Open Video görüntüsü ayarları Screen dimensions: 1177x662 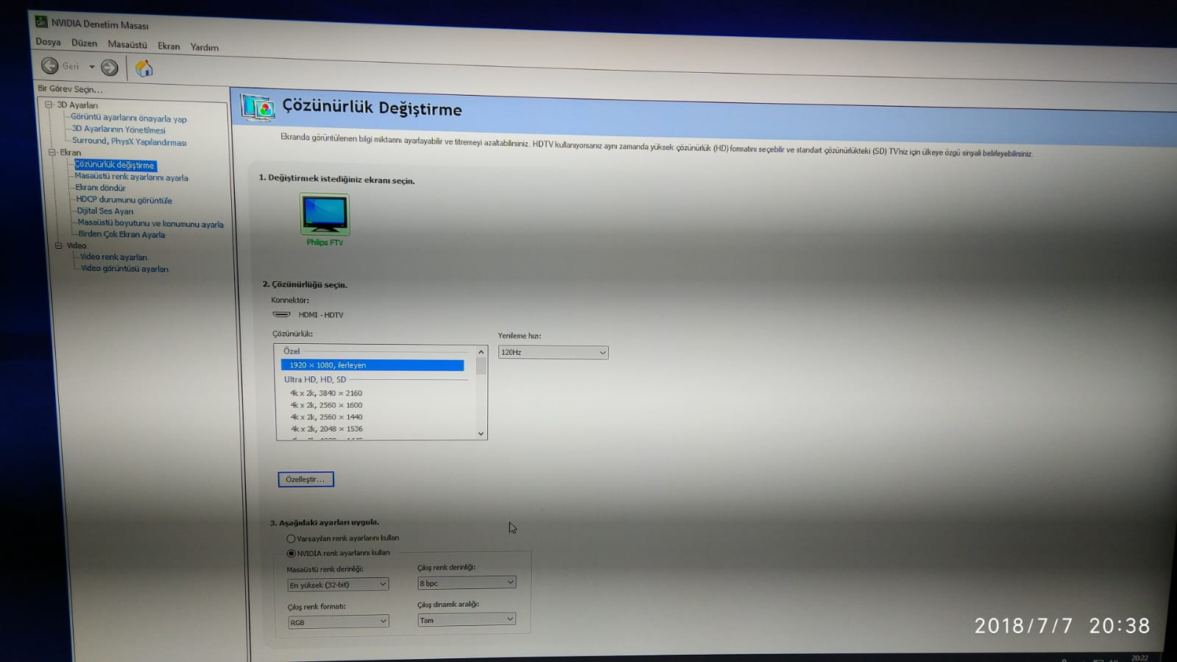[x=124, y=269]
